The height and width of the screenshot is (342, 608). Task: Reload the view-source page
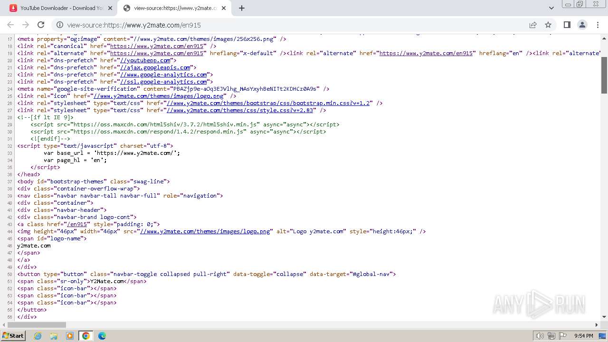41,25
